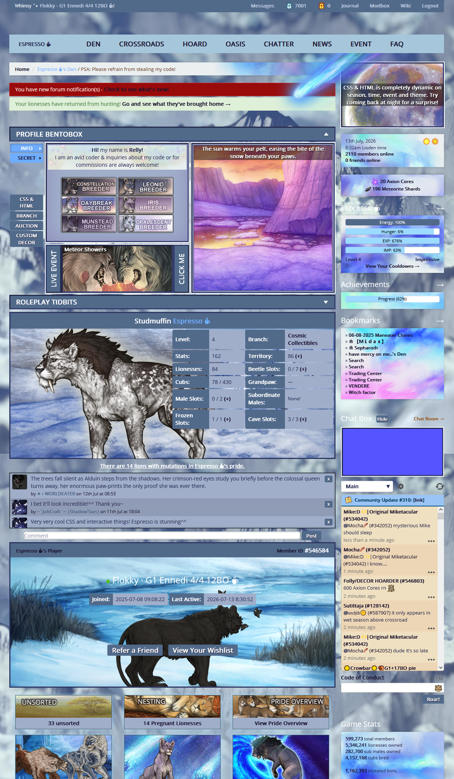This screenshot has width=454, height=779.
Task: Click the beetle currency icon in top bar
Action: [x=289, y=6]
